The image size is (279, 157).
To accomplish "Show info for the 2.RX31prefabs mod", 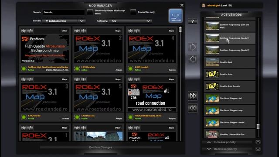I will coord(84,31).
